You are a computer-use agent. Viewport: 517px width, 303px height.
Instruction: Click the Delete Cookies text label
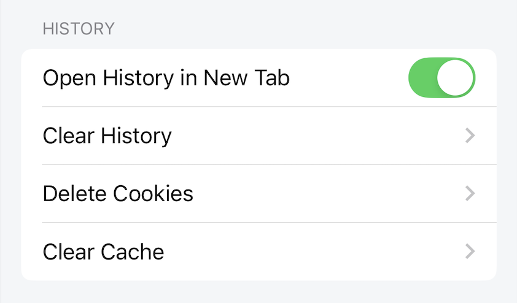pyautogui.click(x=118, y=194)
